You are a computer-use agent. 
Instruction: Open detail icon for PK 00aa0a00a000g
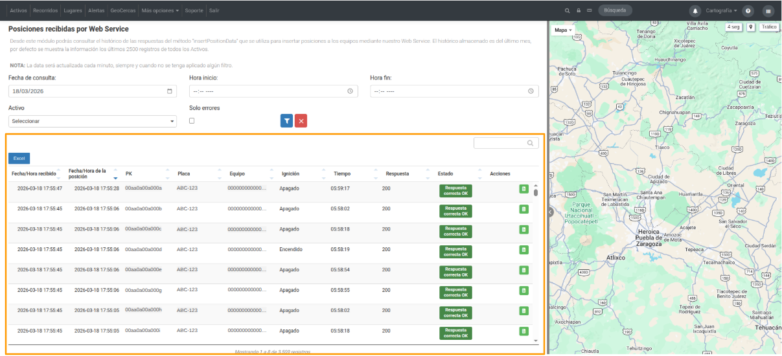pyautogui.click(x=523, y=291)
